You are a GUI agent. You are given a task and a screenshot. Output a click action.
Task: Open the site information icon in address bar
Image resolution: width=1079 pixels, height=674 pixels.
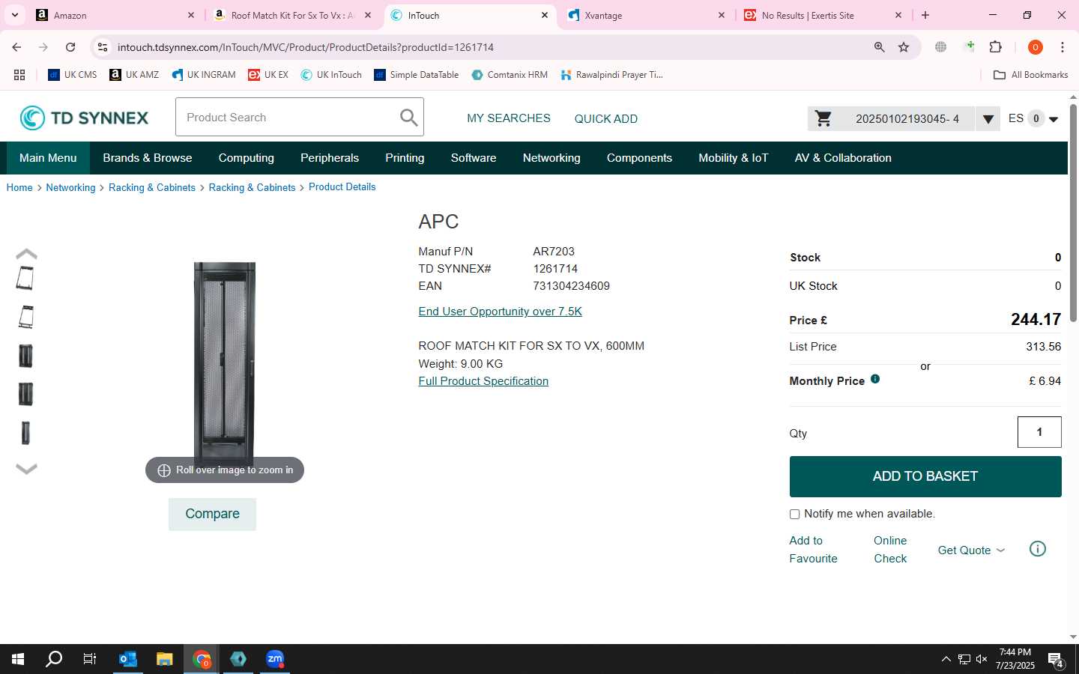[103, 47]
